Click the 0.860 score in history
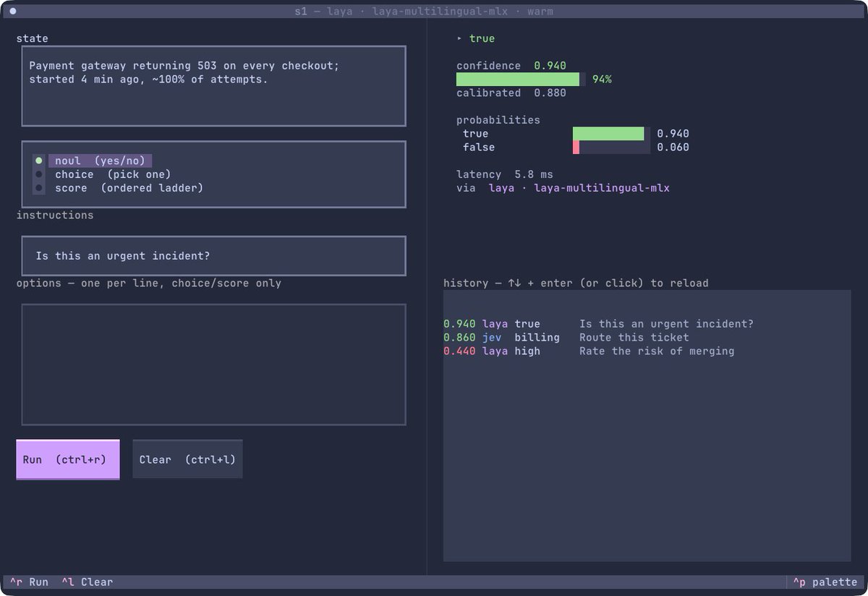Image resolution: width=868 pixels, height=596 pixels. click(459, 338)
